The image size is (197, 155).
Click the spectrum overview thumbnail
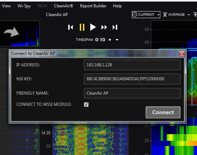20,34
